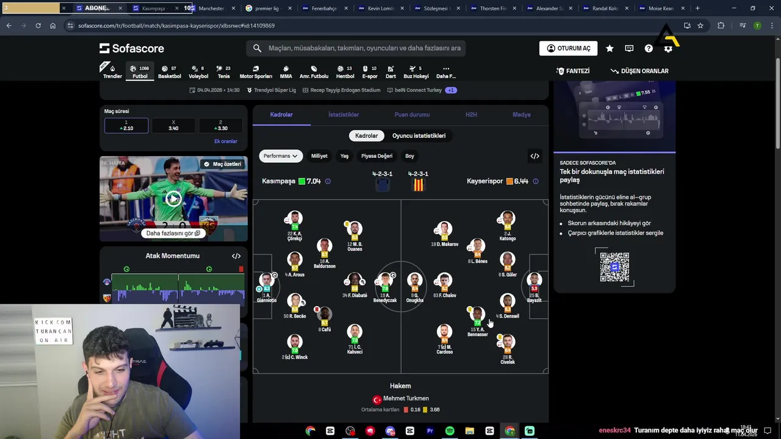Viewport: 781px width, 439px height.
Task: Open the Ek oranlar link
Action: pyautogui.click(x=226, y=141)
